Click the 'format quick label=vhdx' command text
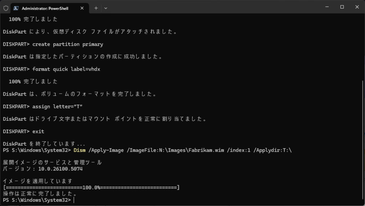Image resolution: width=365 pixels, height=206 pixels. [x=66, y=69]
